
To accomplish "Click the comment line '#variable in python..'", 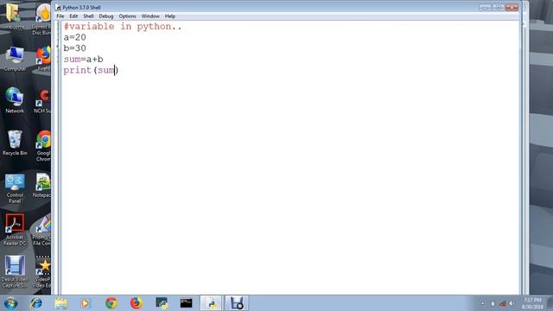I will tap(123, 27).
